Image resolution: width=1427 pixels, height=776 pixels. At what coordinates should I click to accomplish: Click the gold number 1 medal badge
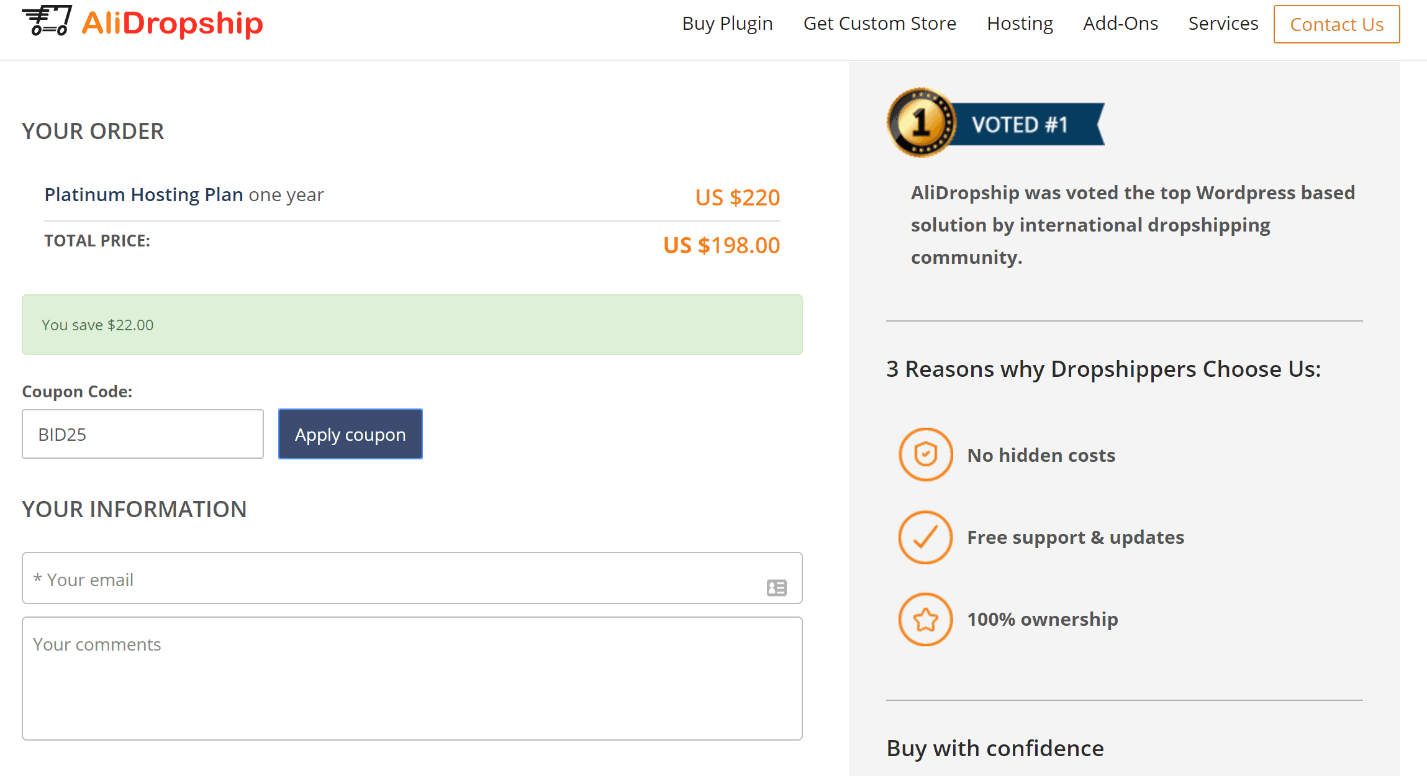[x=921, y=122]
